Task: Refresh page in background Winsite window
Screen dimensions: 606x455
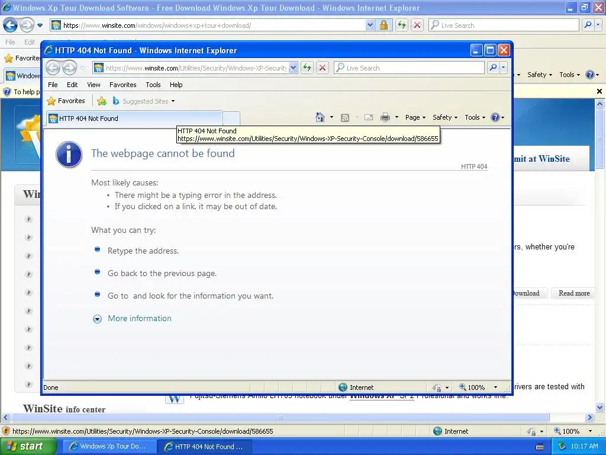Action: tap(402, 25)
